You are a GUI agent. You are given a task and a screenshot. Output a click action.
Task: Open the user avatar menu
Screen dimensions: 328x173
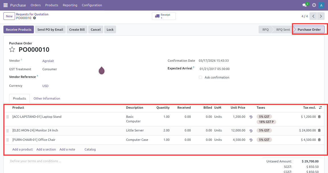(x=321, y=5)
